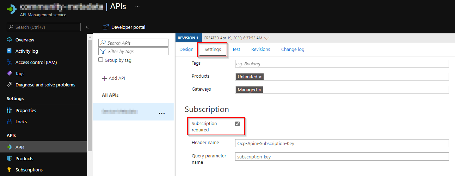Click the Subscriptions key icon
This screenshot has width=455, height=176.
pos(10,170)
